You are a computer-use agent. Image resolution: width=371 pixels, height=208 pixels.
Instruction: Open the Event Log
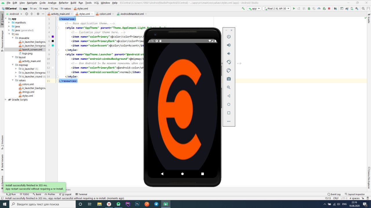coord(334,194)
